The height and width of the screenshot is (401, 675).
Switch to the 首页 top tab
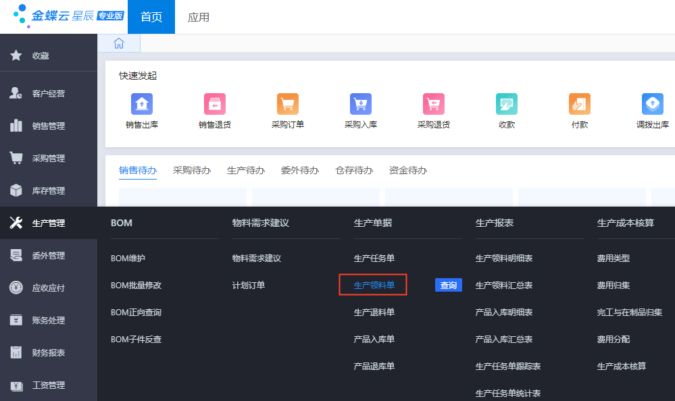pos(151,17)
